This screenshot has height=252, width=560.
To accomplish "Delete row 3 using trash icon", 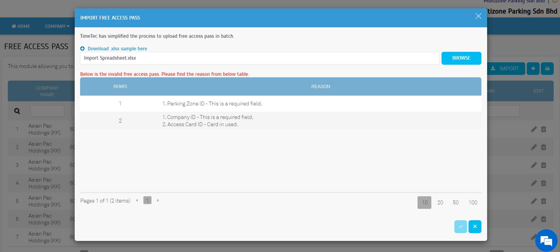I will coord(543,165).
